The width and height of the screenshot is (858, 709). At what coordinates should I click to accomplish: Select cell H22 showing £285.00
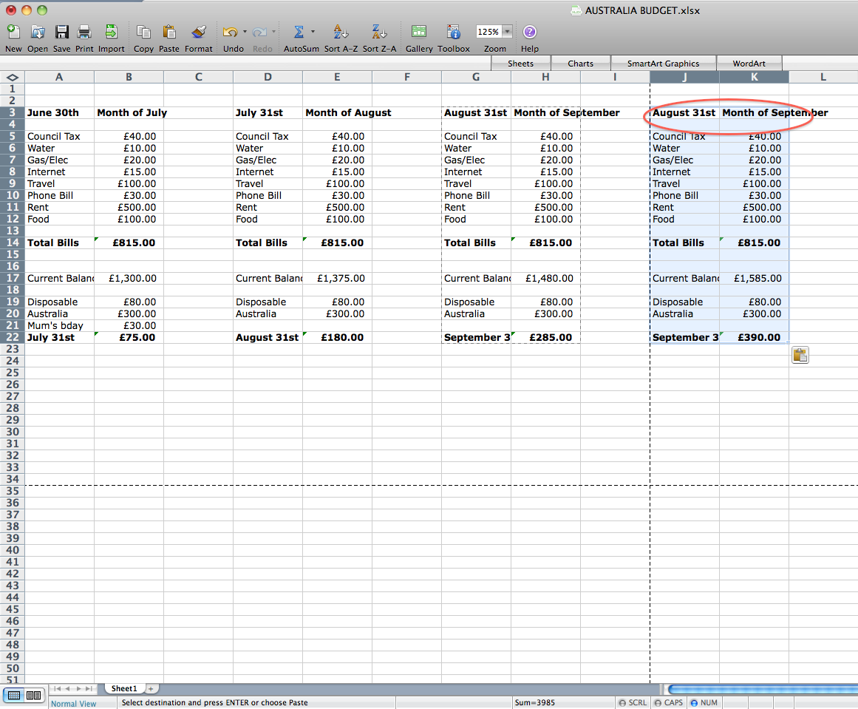click(x=545, y=337)
